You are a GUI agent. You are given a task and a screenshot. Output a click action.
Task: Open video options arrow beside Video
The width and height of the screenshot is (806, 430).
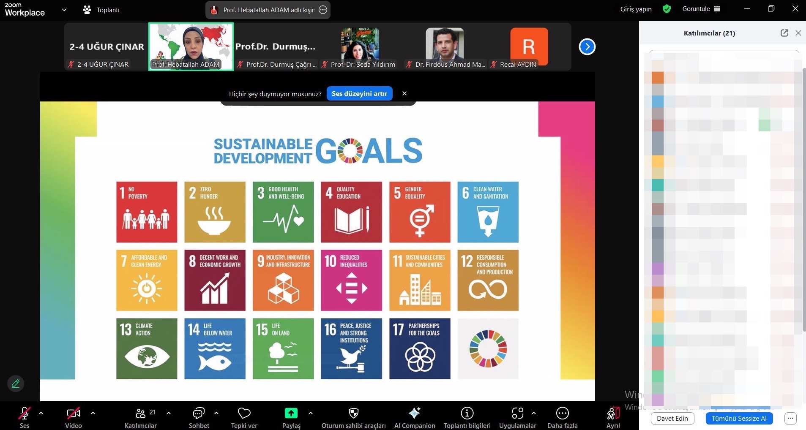tap(93, 413)
